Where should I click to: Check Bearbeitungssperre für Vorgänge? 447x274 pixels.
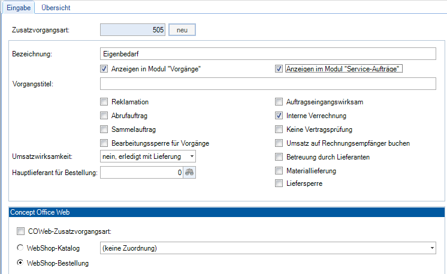click(x=104, y=143)
